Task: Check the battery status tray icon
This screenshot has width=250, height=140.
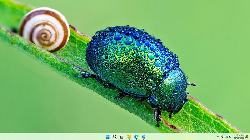Action: point(230,137)
